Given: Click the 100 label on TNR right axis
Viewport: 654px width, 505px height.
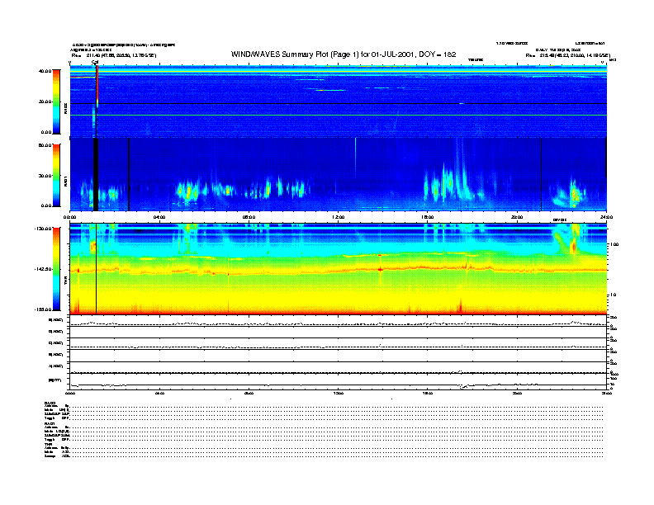Looking at the screenshot, I should [614, 244].
